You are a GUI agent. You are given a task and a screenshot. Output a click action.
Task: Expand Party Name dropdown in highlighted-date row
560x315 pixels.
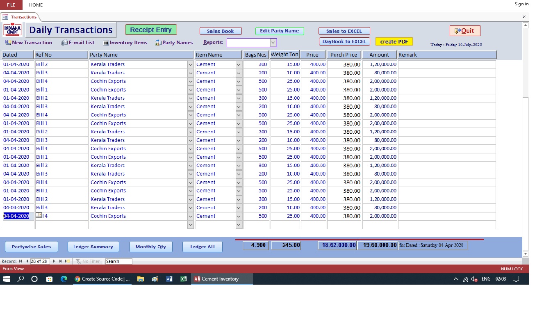[190, 216]
